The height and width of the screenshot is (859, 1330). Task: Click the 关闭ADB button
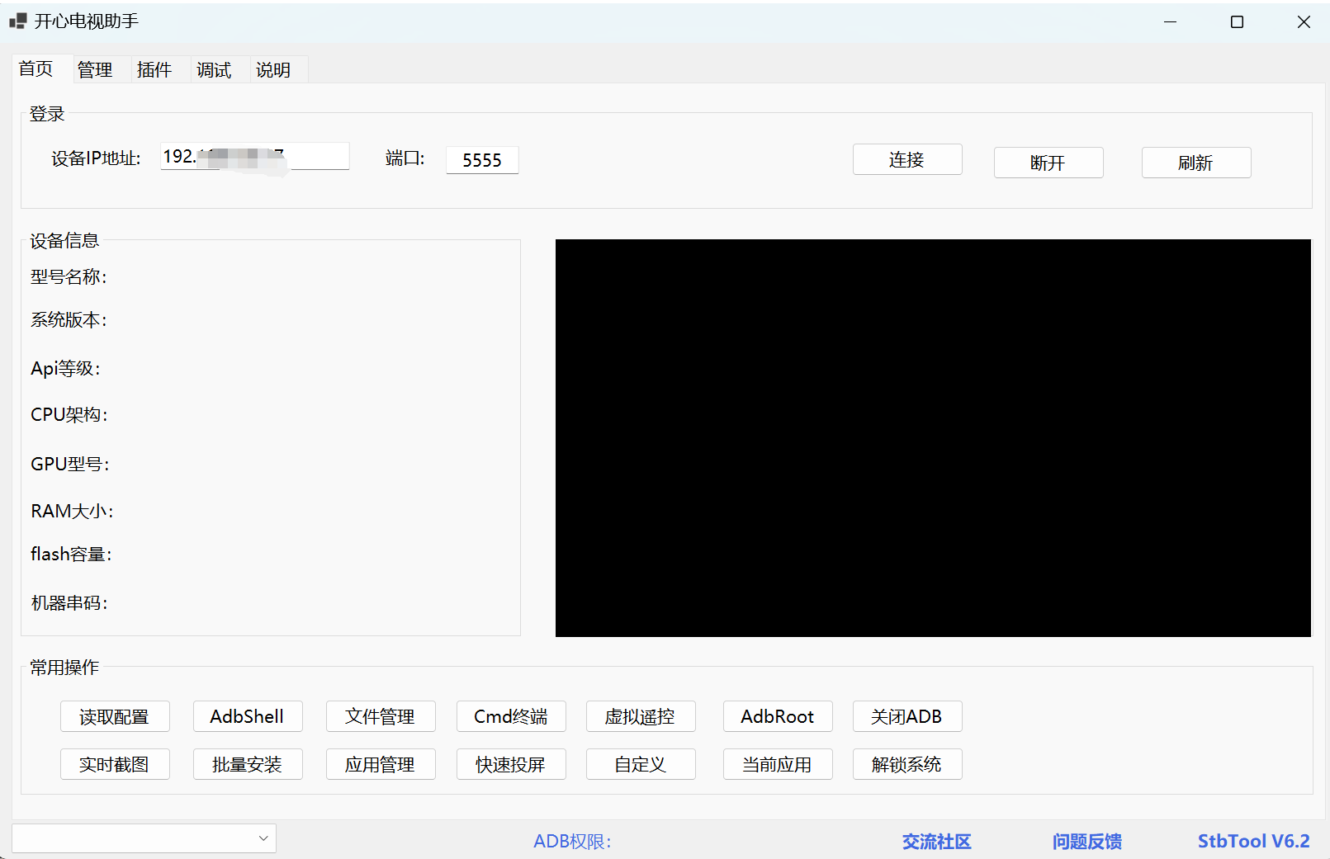907,716
